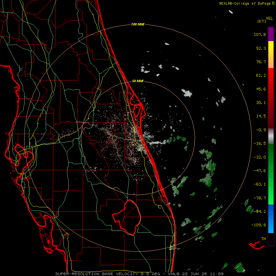The image size is (276, 276).
Task: Click the "TH" legend label
Action: click(263, 239)
